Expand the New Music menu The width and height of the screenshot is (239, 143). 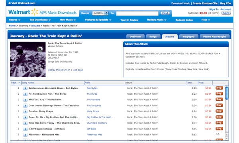(x=68, y=20)
